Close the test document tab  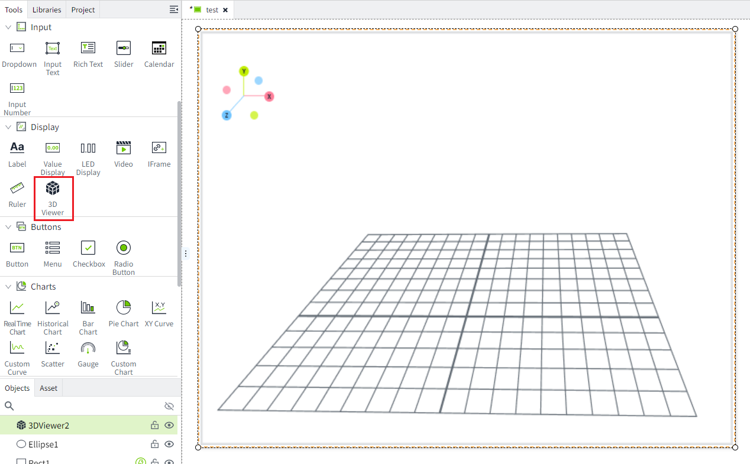click(225, 10)
